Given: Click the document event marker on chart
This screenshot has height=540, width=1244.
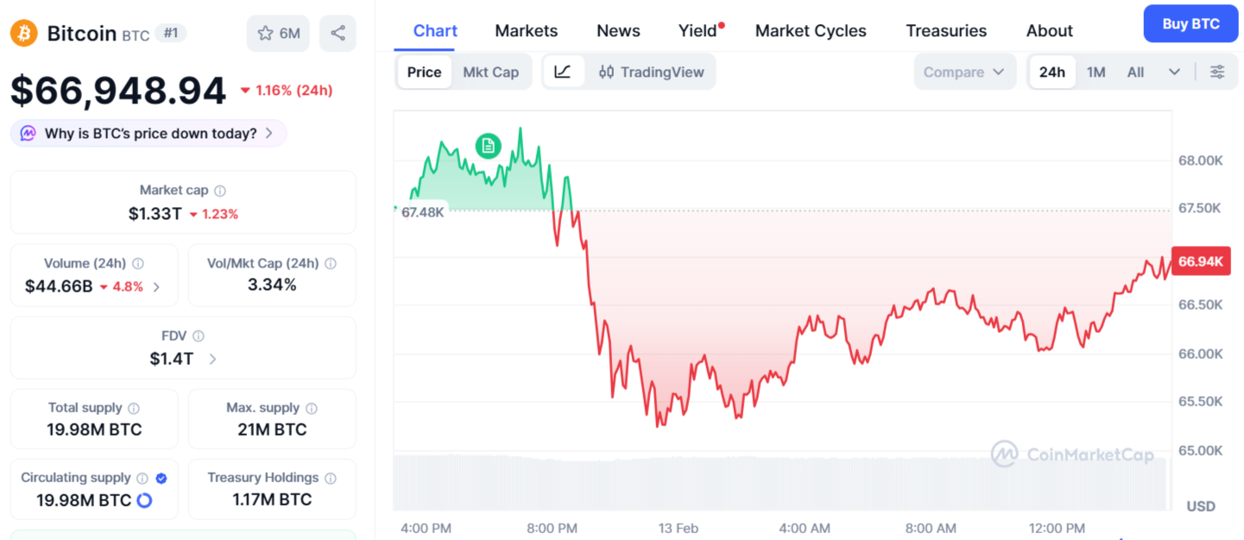Looking at the screenshot, I should pyautogui.click(x=488, y=146).
